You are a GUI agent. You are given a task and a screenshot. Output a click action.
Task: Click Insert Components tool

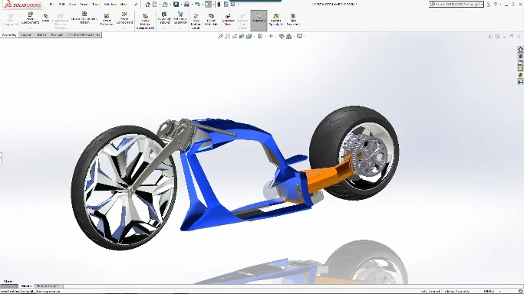pyautogui.click(x=30, y=18)
